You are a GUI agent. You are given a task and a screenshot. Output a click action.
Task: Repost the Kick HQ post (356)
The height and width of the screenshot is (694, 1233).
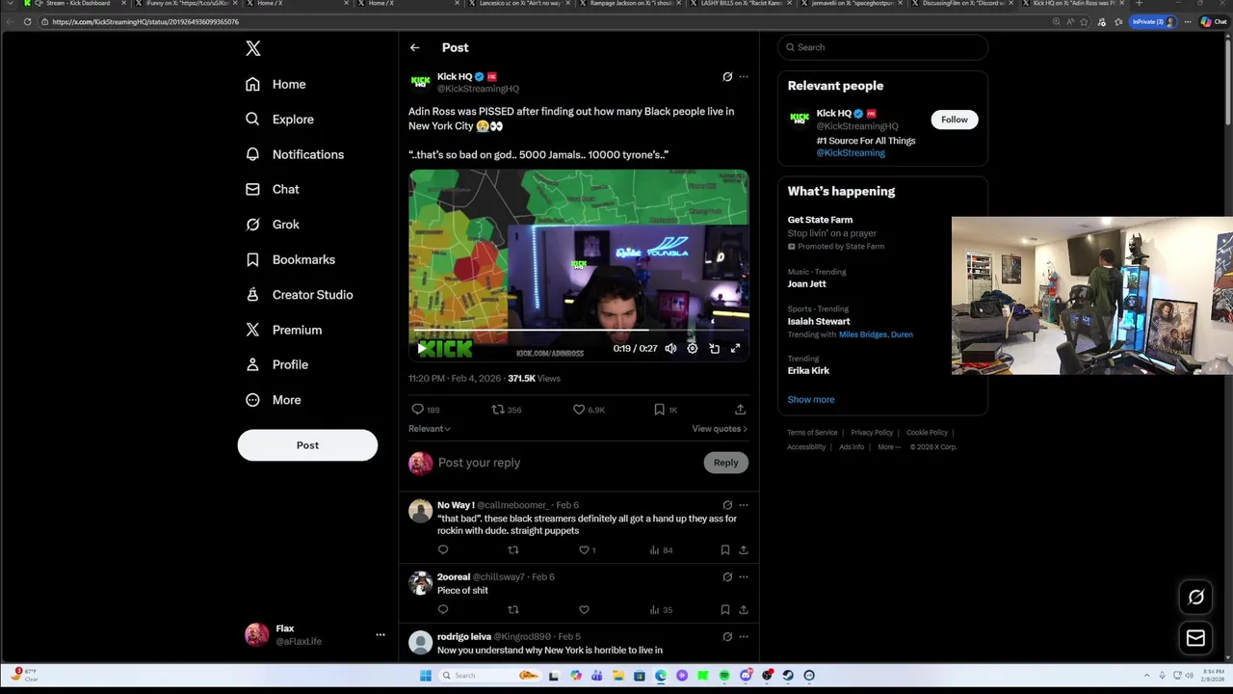pyautogui.click(x=507, y=410)
